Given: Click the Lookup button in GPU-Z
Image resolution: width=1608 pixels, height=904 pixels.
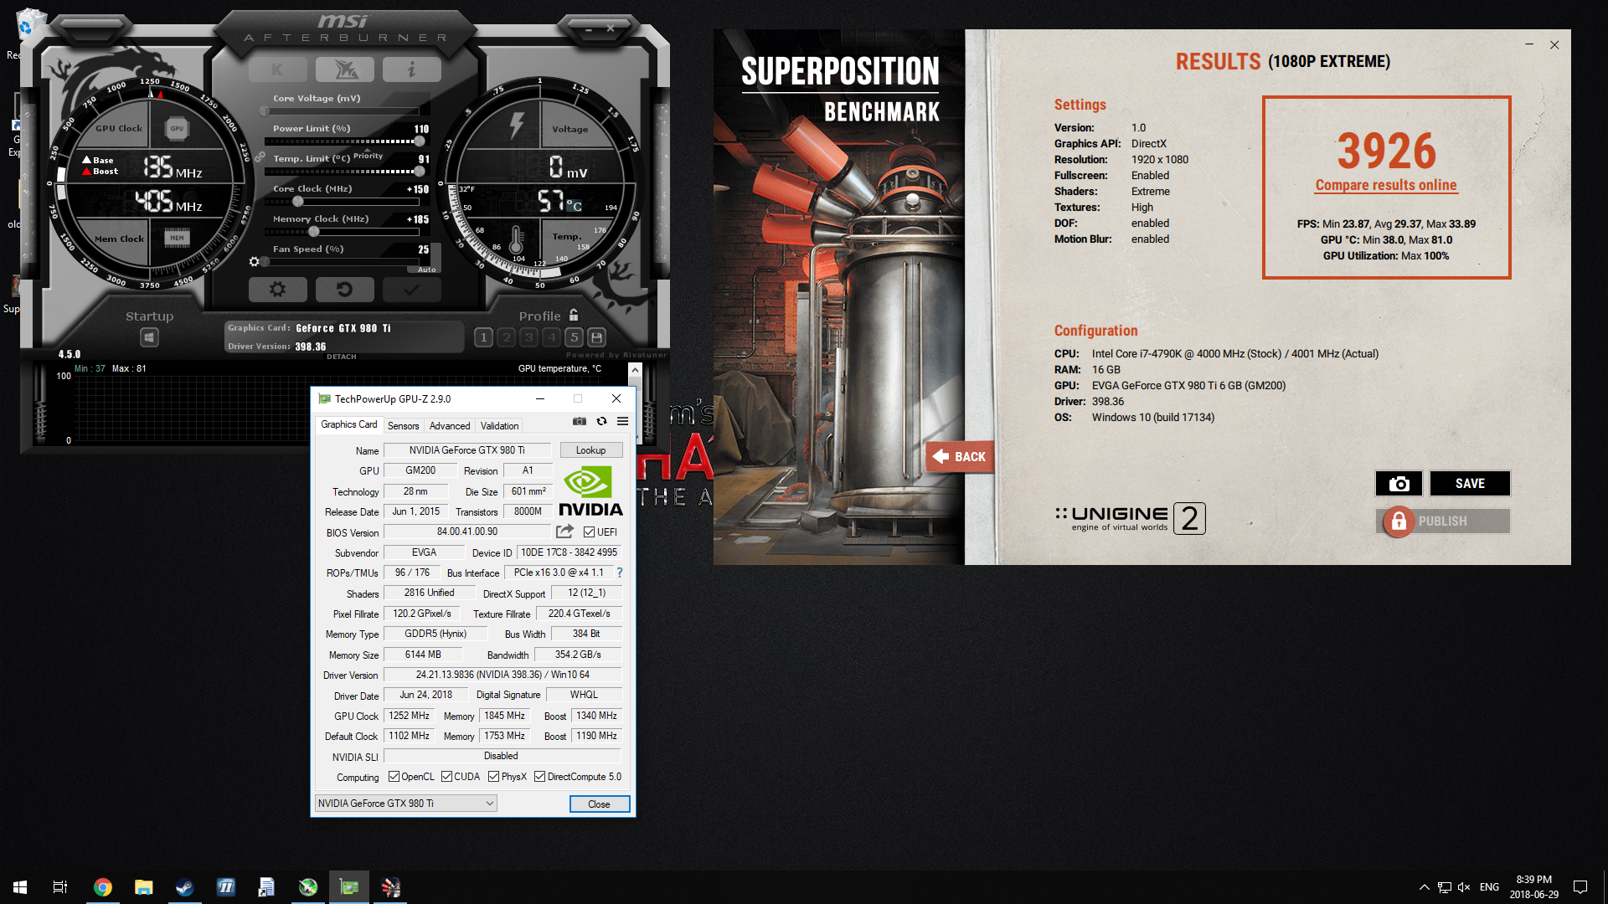Looking at the screenshot, I should pyautogui.click(x=590, y=450).
